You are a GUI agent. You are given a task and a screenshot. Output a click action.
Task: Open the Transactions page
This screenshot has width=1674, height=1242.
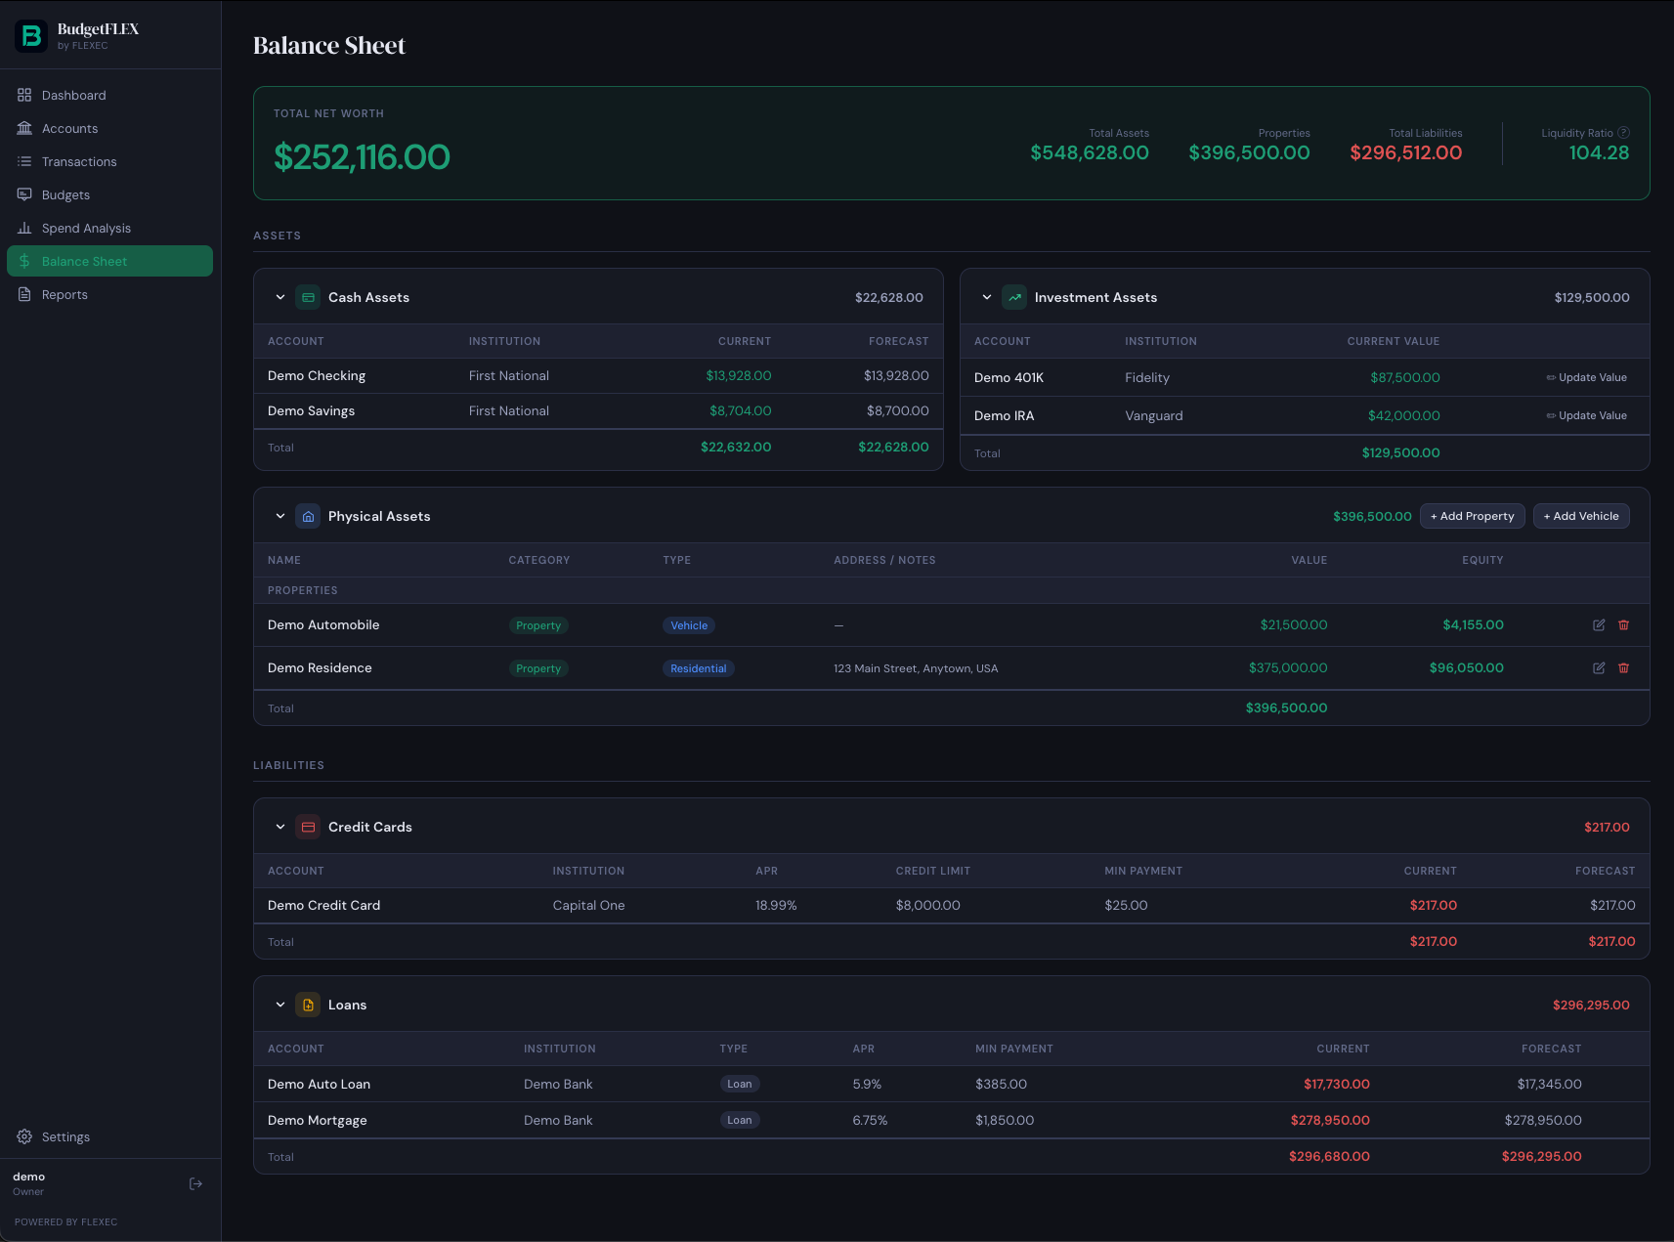pos(109,161)
